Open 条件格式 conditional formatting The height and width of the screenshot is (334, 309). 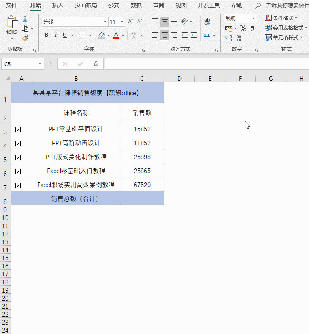click(281, 18)
